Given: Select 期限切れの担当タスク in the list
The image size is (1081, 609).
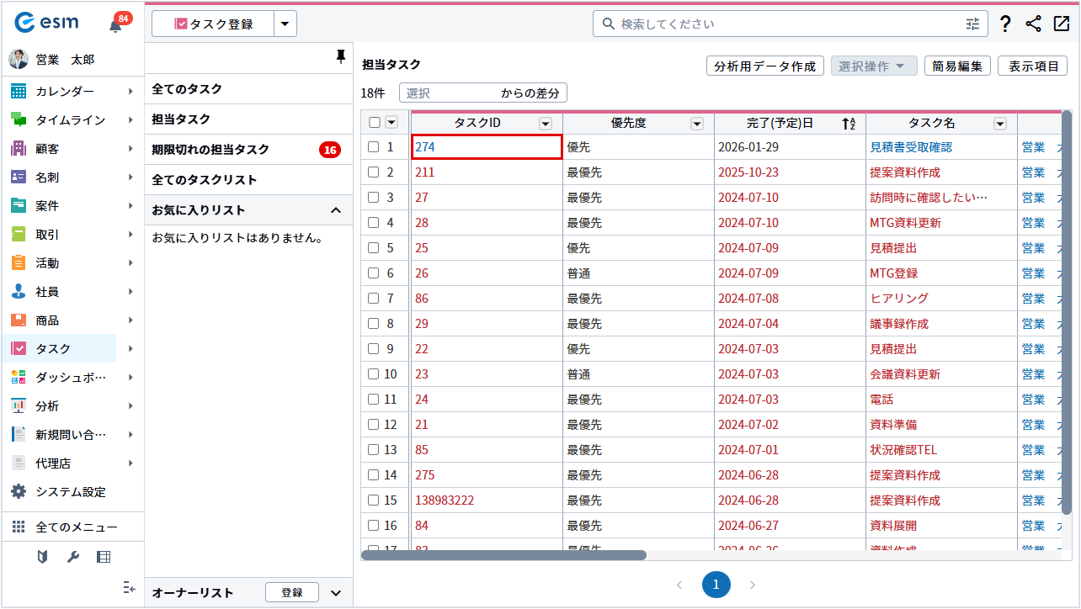Looking at the screenshot, I should (x=210, y=150).
